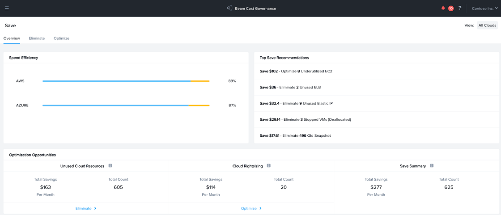Open notifications via the bell icon
This screenshot has height=215, width=501.
(x=443, y=8)
